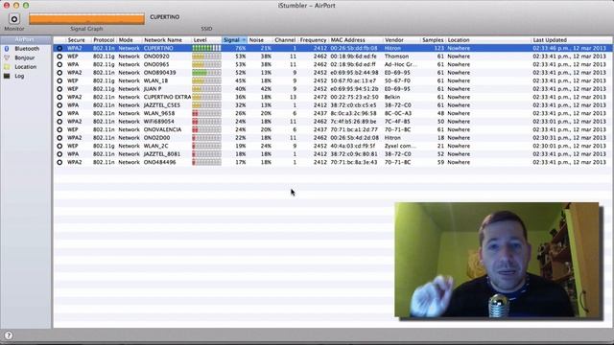614x345 pixels.
Task: Select Bluetooth in the sidebar
Action: [27, 49]
